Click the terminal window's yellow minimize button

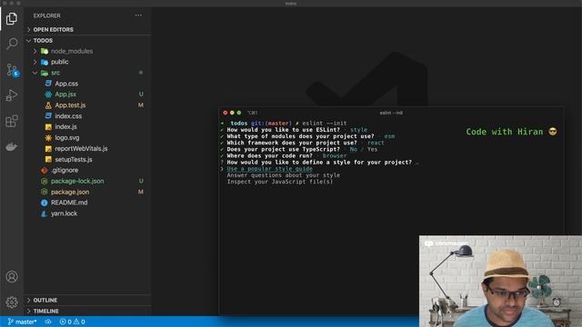click(232, 113)
